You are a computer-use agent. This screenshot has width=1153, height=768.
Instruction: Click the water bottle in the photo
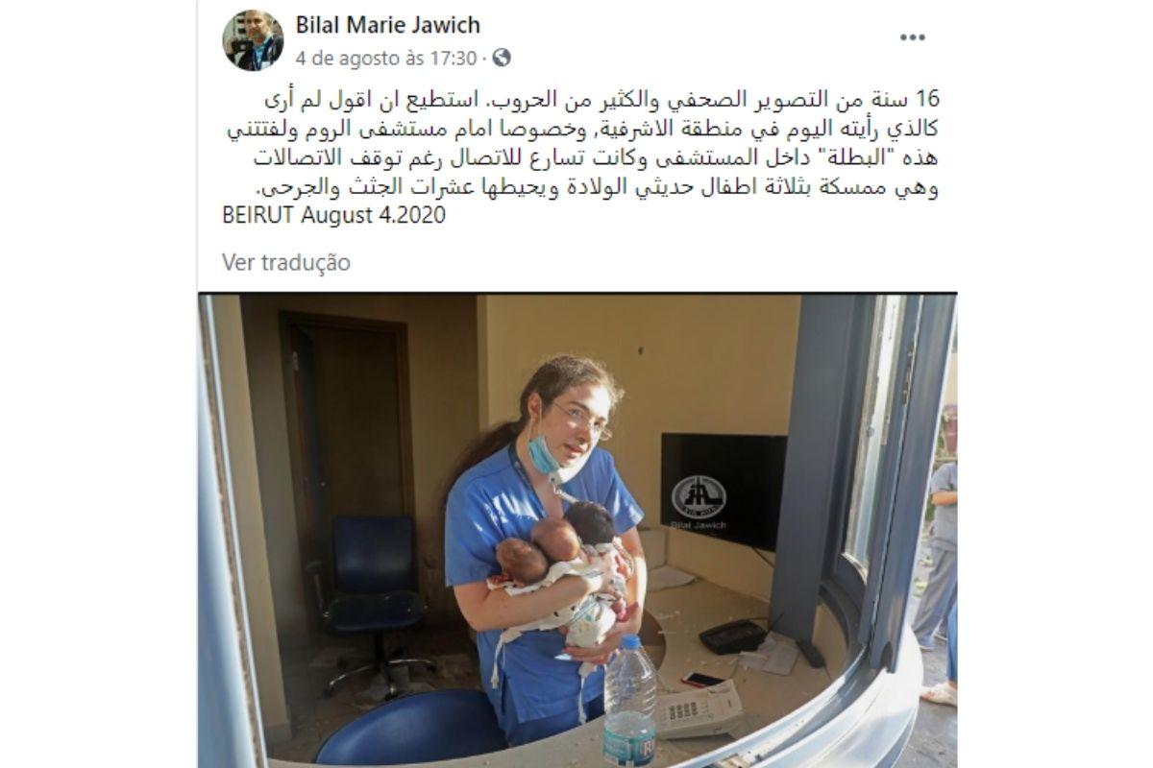click(x=629, y=698)
